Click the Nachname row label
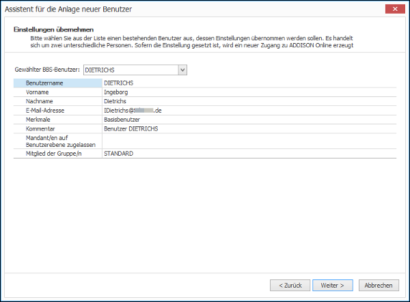 coord(39,101)
